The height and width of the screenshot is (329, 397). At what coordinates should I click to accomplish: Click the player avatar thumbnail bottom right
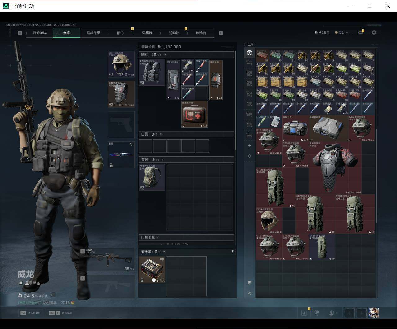(x=373, y=313)
